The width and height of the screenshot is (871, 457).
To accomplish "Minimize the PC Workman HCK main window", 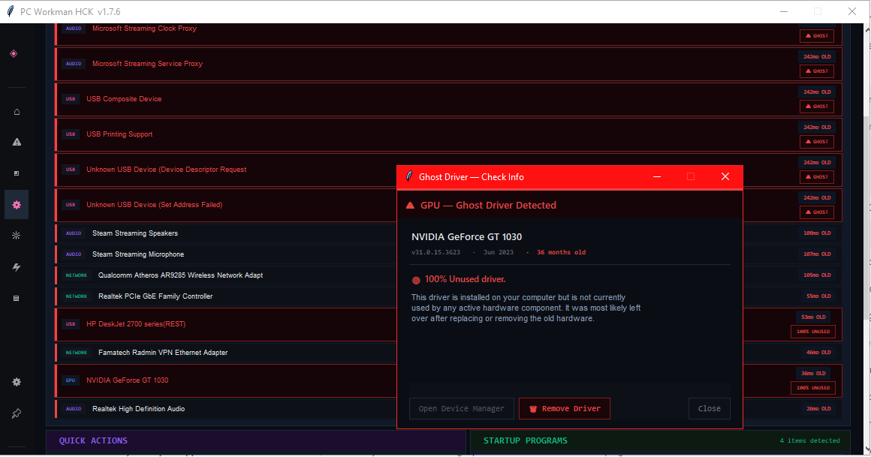I will tap(784, 12).
